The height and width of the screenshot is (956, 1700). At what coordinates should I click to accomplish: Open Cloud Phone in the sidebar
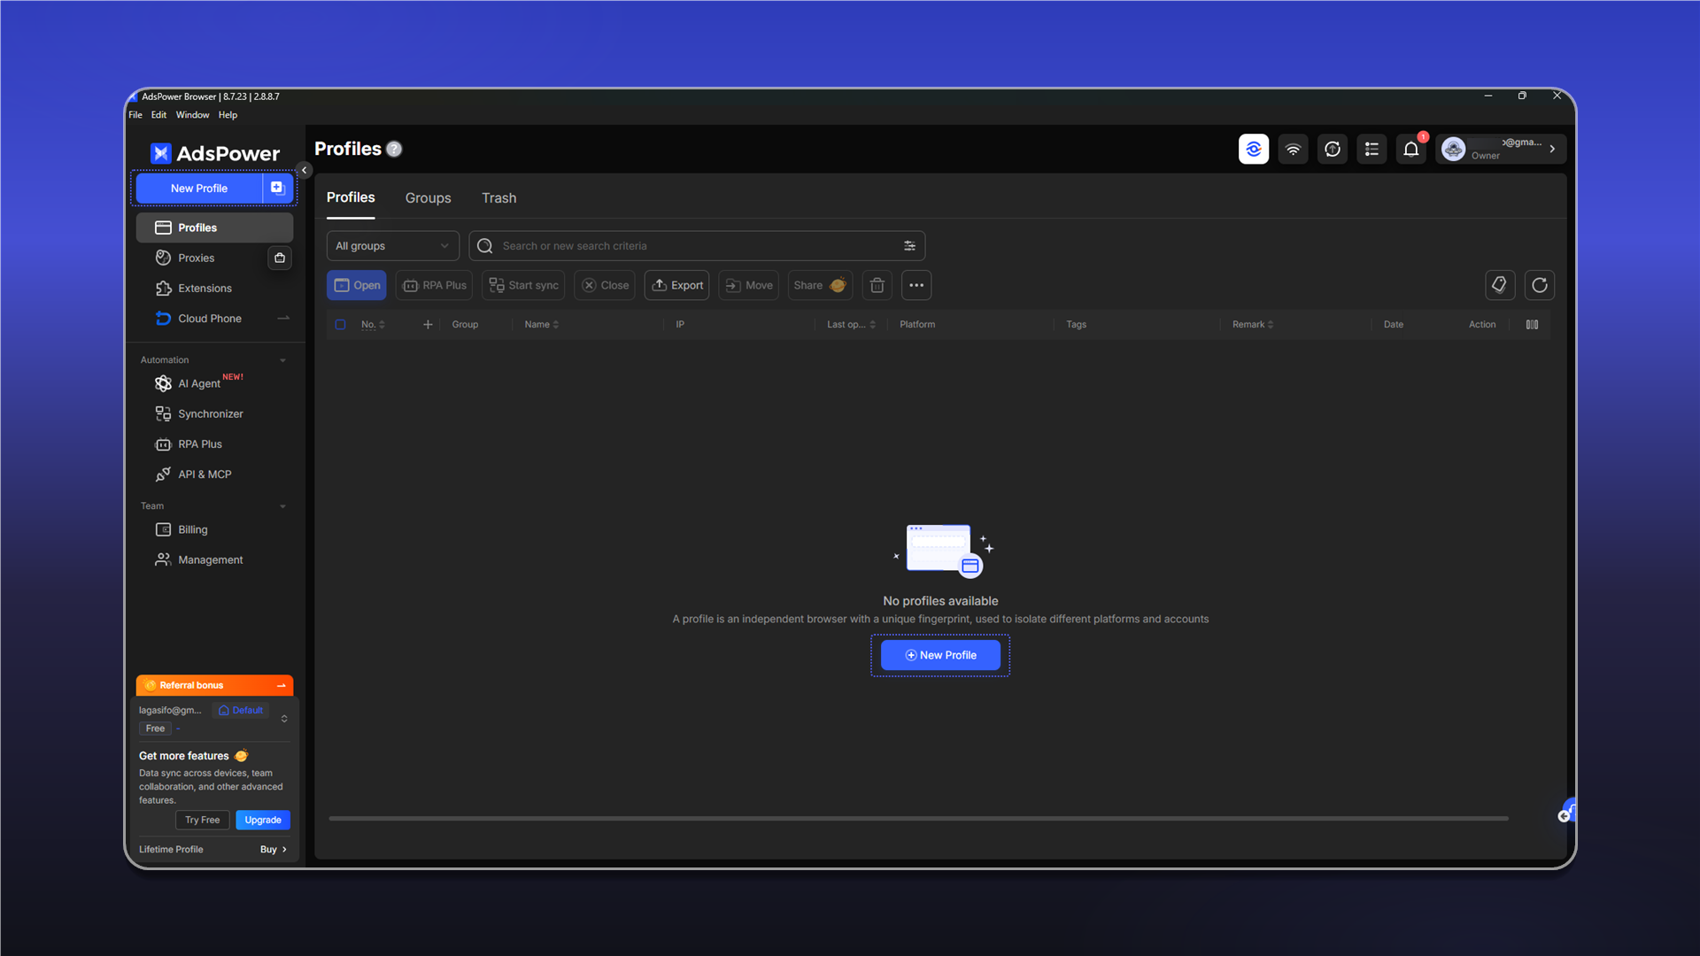pos(214,319)
